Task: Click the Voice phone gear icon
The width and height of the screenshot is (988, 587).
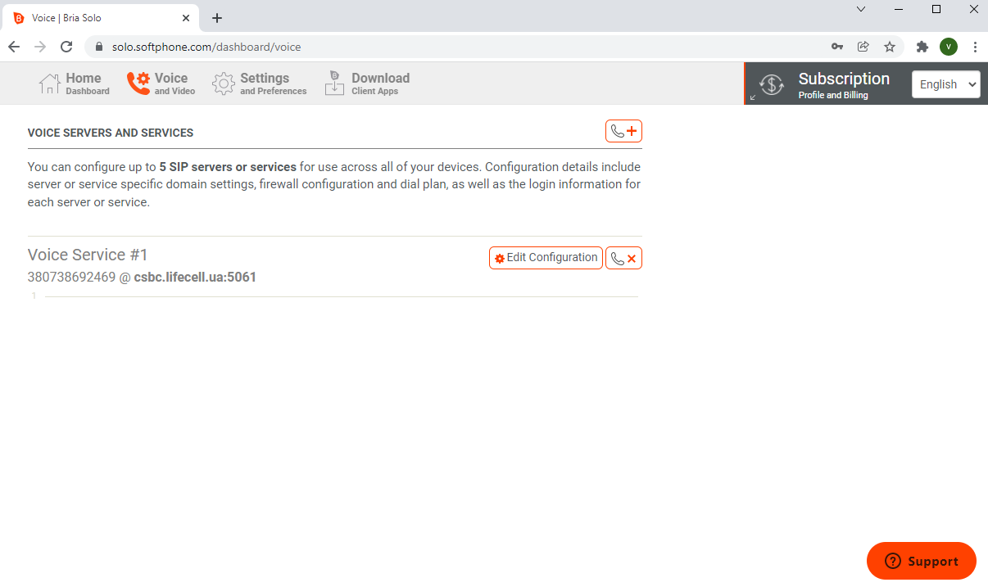Action: [138, 84]
